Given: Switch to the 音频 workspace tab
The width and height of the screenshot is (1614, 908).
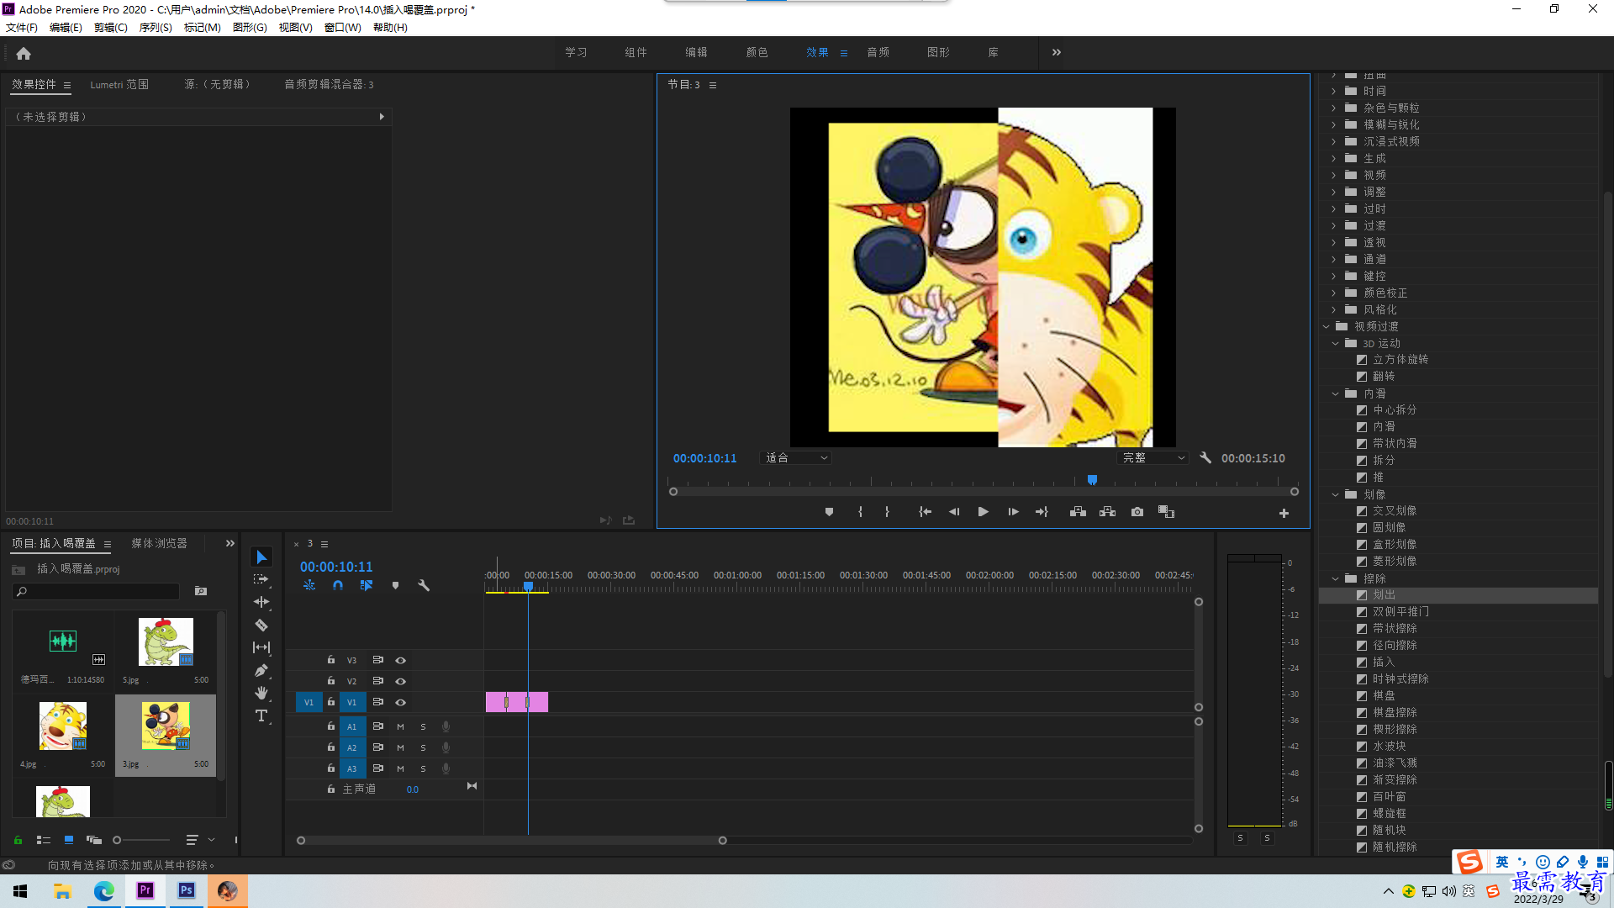Looking at the screenshot, I should 878,52.
